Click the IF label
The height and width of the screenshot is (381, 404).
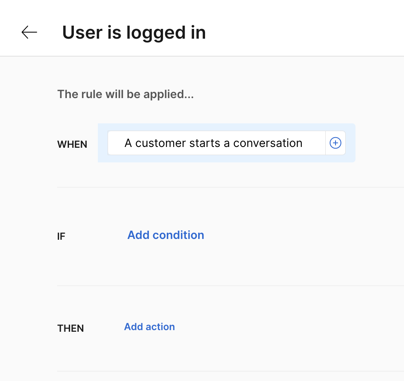click(61, 236)
